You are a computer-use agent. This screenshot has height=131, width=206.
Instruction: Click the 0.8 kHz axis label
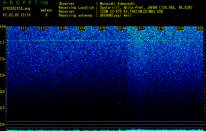click(3, 92)
